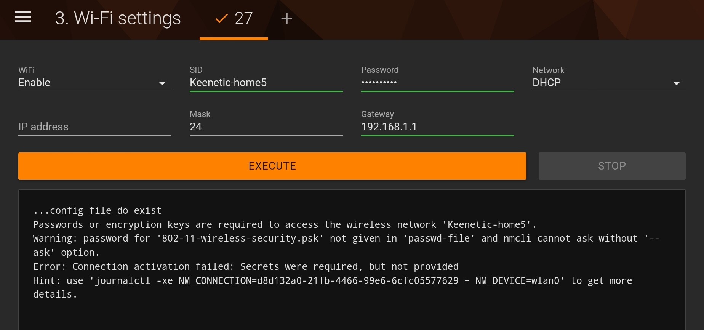704x330 pixels.
Task: Click the journalctl hint line in output
Action: click(x=332, y=281)
